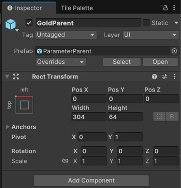Click the Width input field
This screenshot has height=188, width=181.
89,117
